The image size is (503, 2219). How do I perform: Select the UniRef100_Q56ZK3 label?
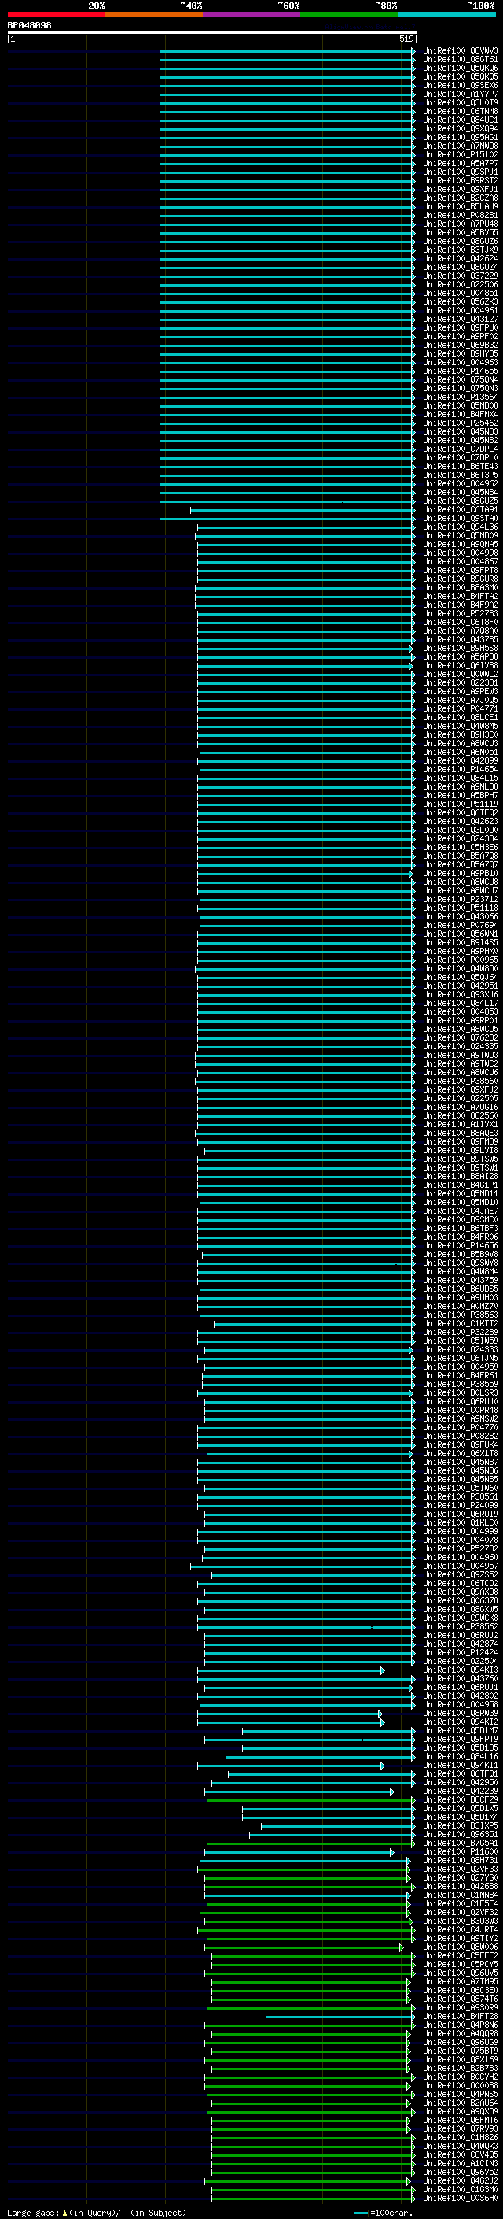460,301
